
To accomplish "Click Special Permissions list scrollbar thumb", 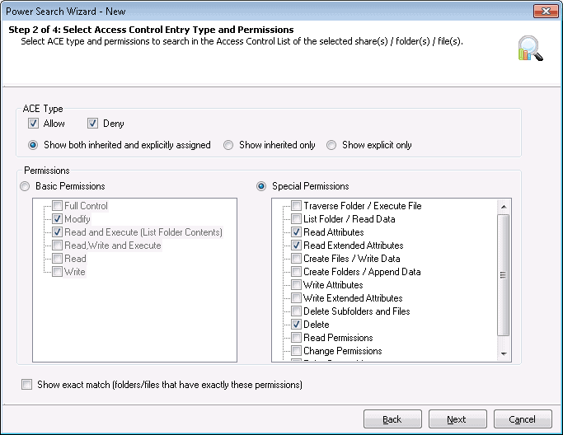I will pos(504,275).
